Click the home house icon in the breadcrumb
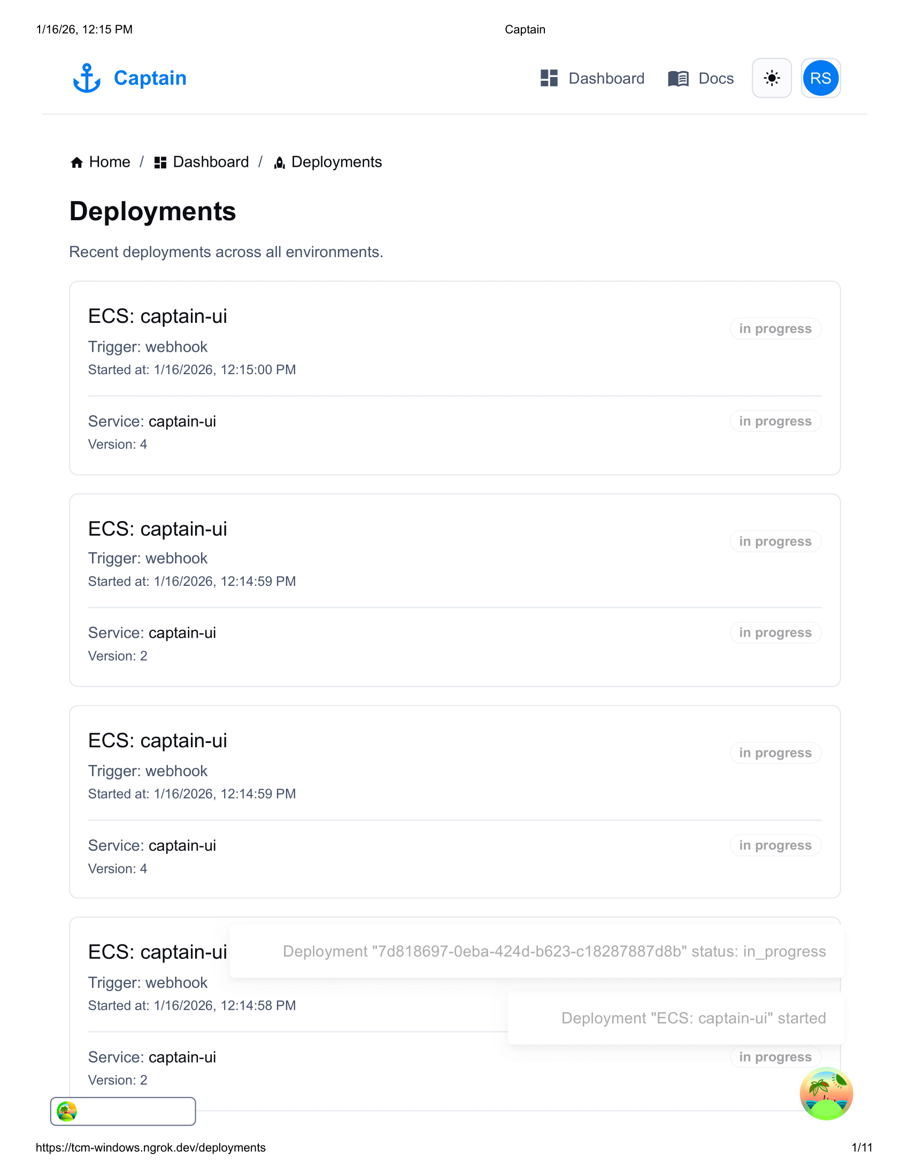This screenshot has height=1176, width=909. point(76,162)
